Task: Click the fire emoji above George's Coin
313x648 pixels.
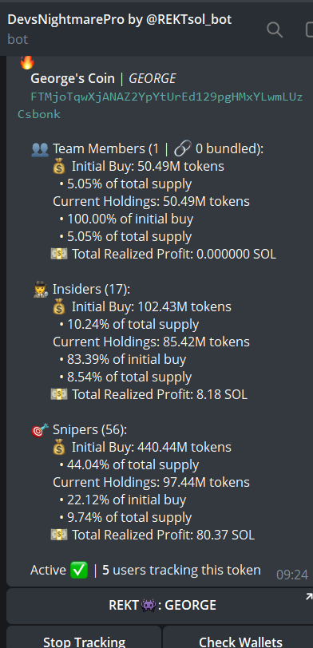Action: pyautogui.click(x=27, y=62)
